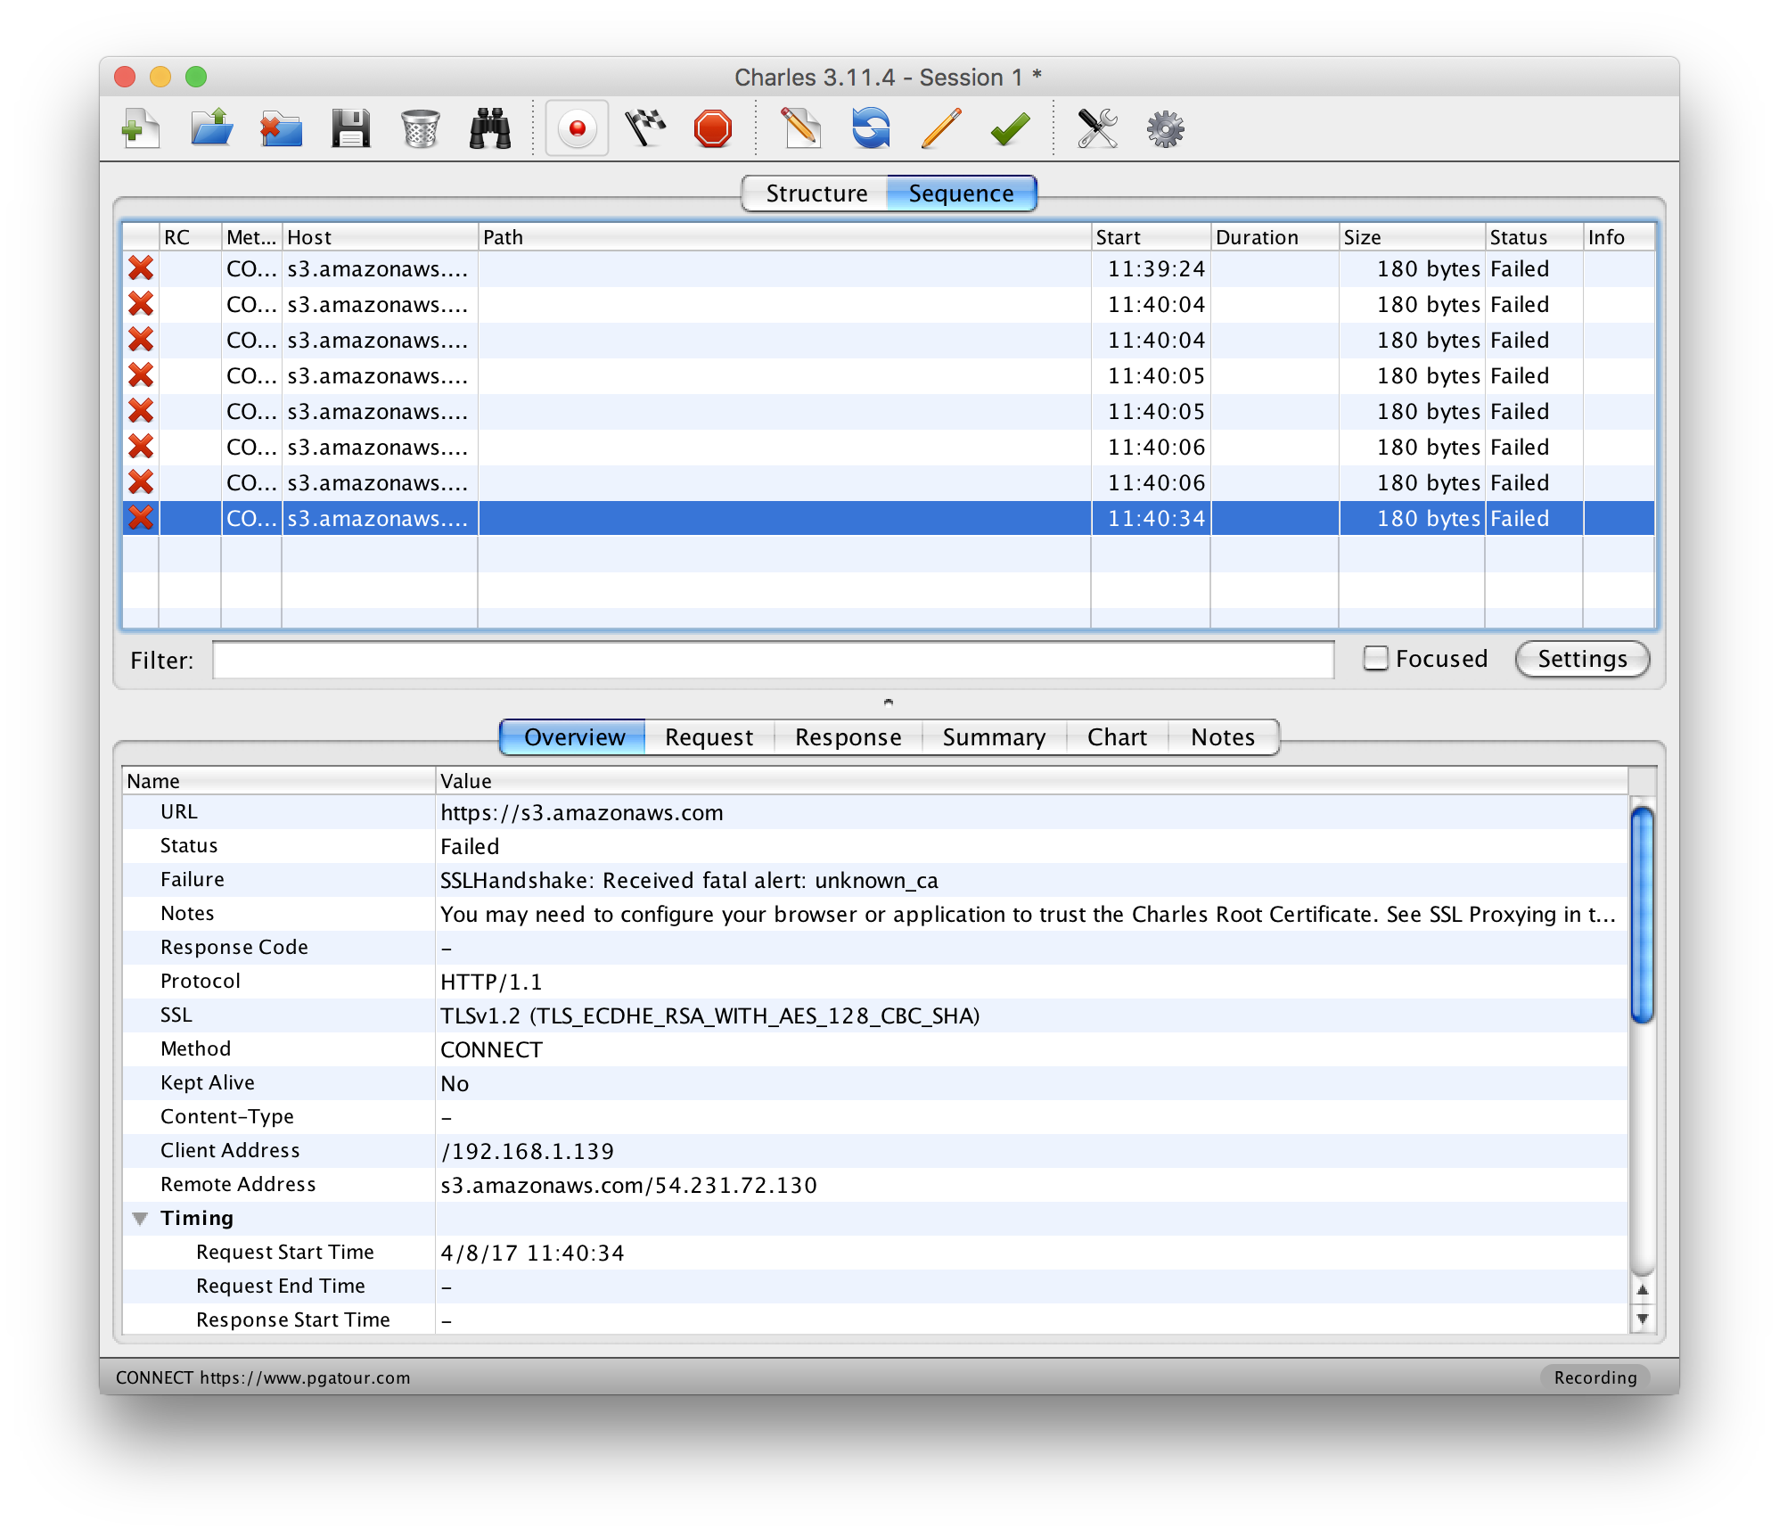Click into the Filter text field
1779x1537 pixels.
(773, 660)
